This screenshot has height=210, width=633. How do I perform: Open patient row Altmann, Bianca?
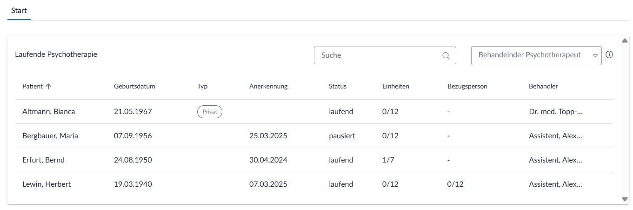coord(48,112)
